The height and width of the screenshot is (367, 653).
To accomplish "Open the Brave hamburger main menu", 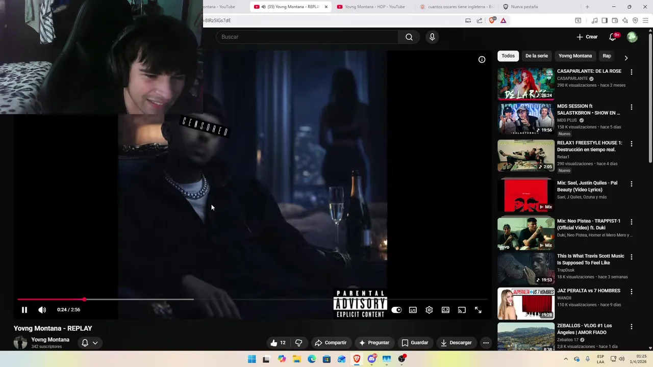I will [645, 20].
